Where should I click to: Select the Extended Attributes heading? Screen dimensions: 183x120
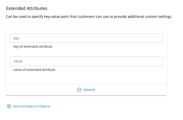point(27,8)
